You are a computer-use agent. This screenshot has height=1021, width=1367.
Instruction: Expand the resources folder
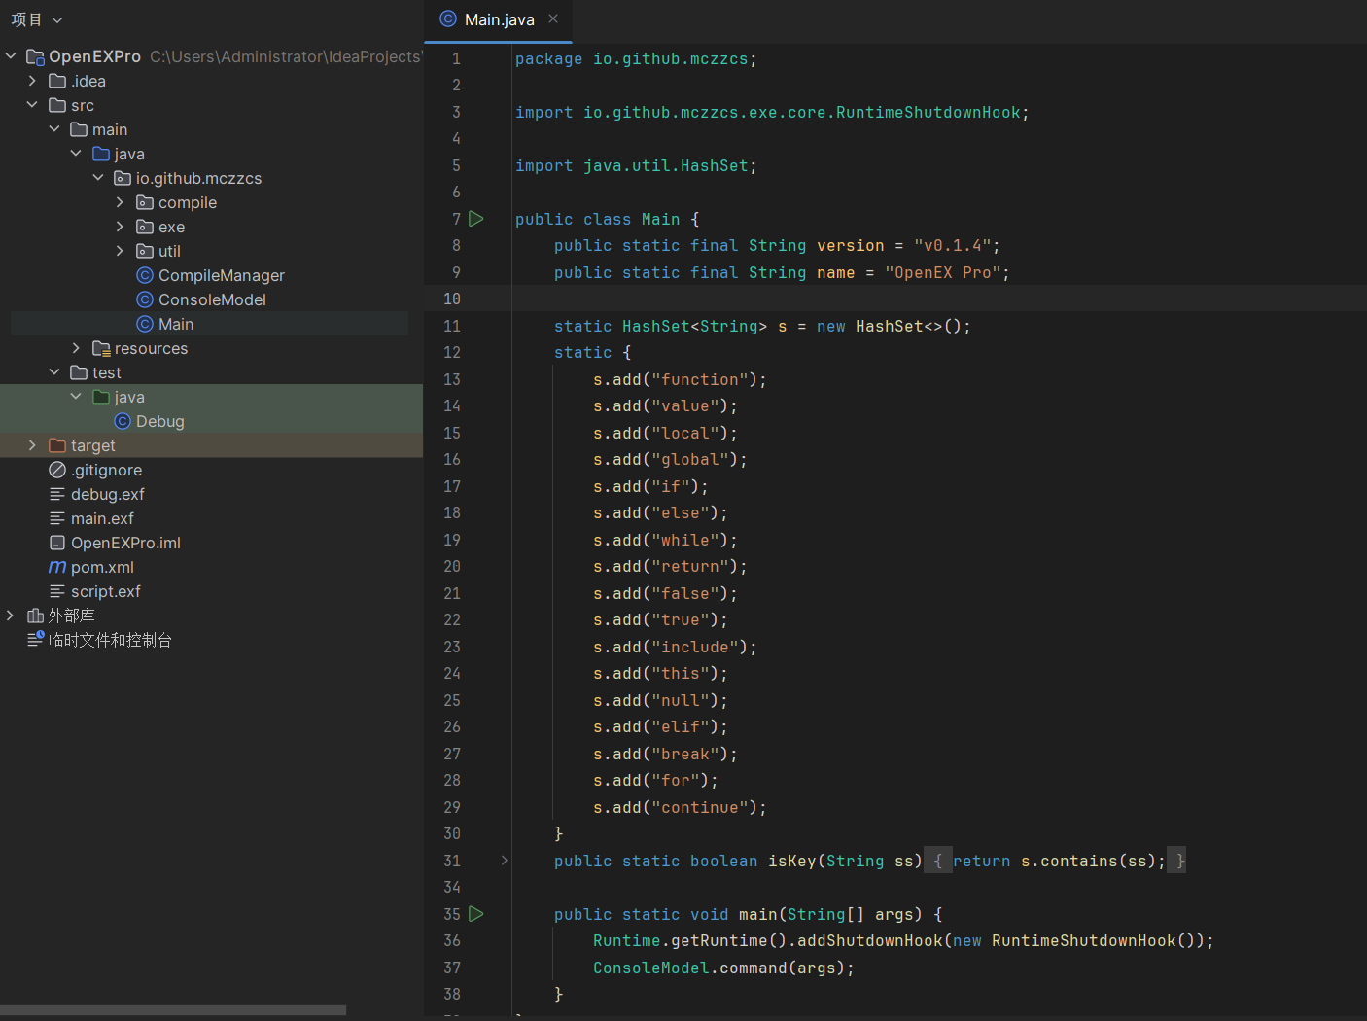pyautogui.click(x=76, y=348)
